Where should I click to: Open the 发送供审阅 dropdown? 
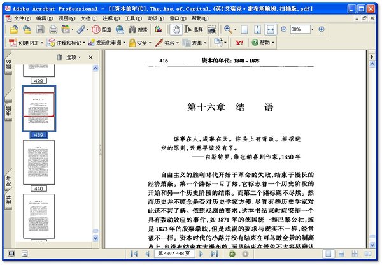[107, 43]
